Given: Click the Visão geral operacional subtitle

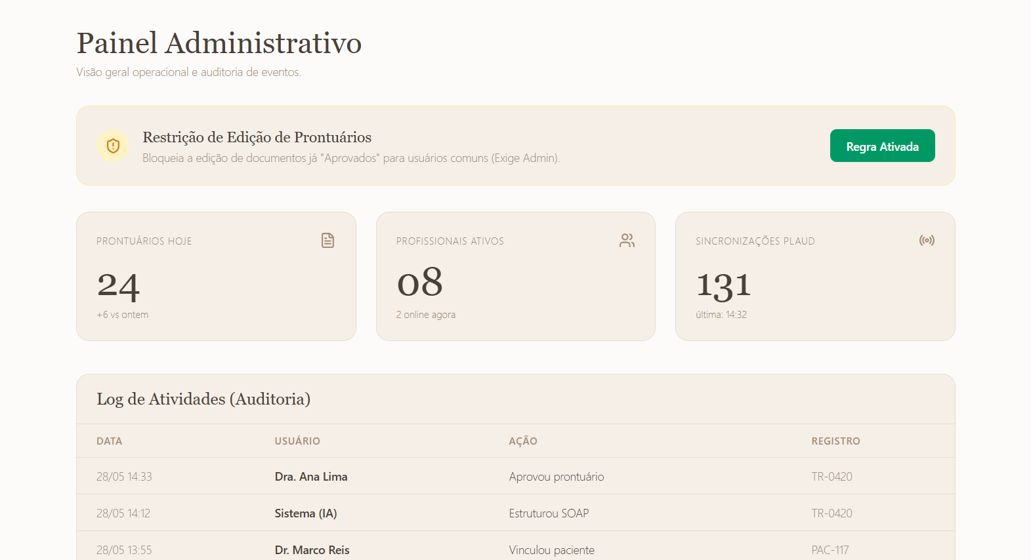Looking at the screenshot, I should point(189,72).
